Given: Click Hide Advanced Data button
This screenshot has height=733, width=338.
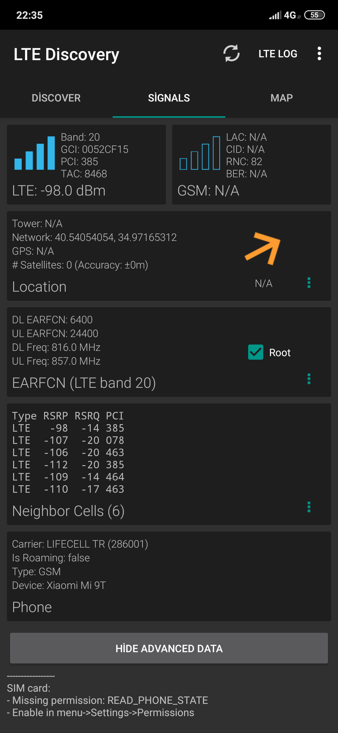Looking at the screenshot, I should pos(169,648).
